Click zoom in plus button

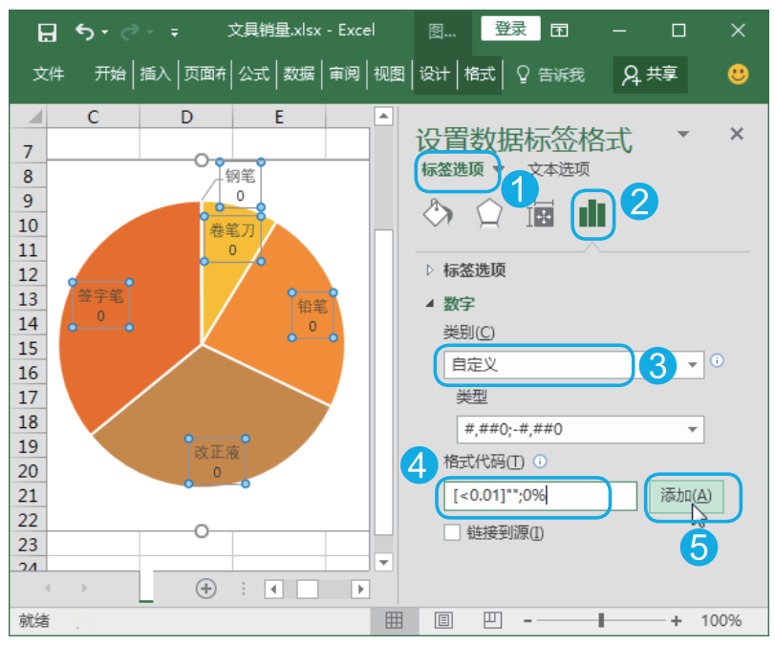coord(677,621)
